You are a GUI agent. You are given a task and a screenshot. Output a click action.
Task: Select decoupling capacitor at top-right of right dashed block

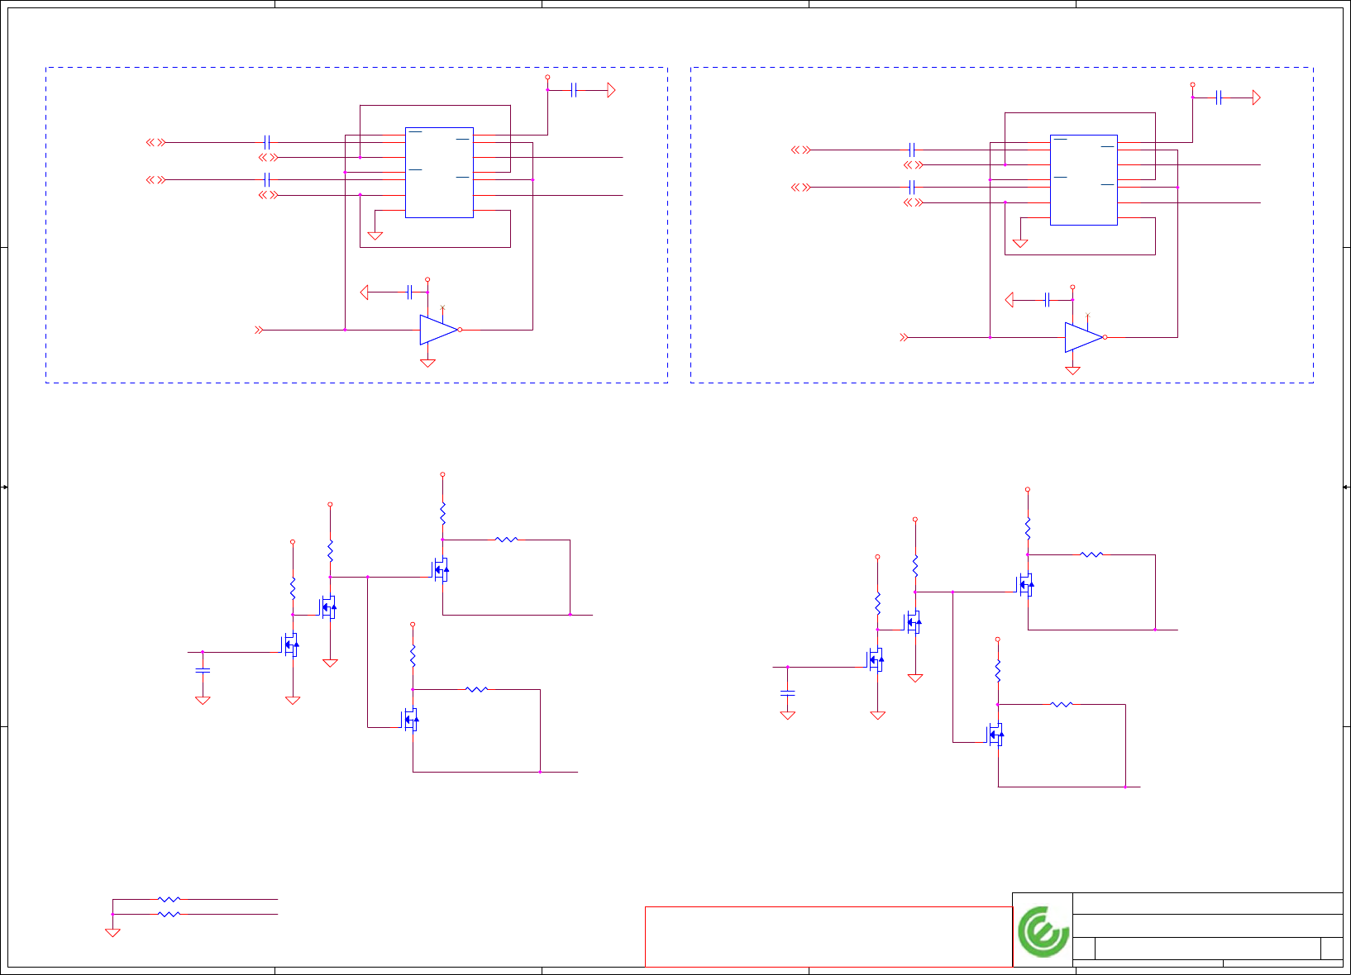(1219, 97)
